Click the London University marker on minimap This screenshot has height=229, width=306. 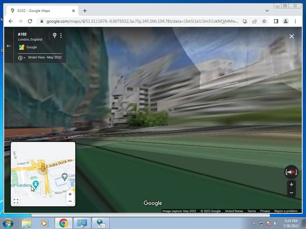point(65,177)
